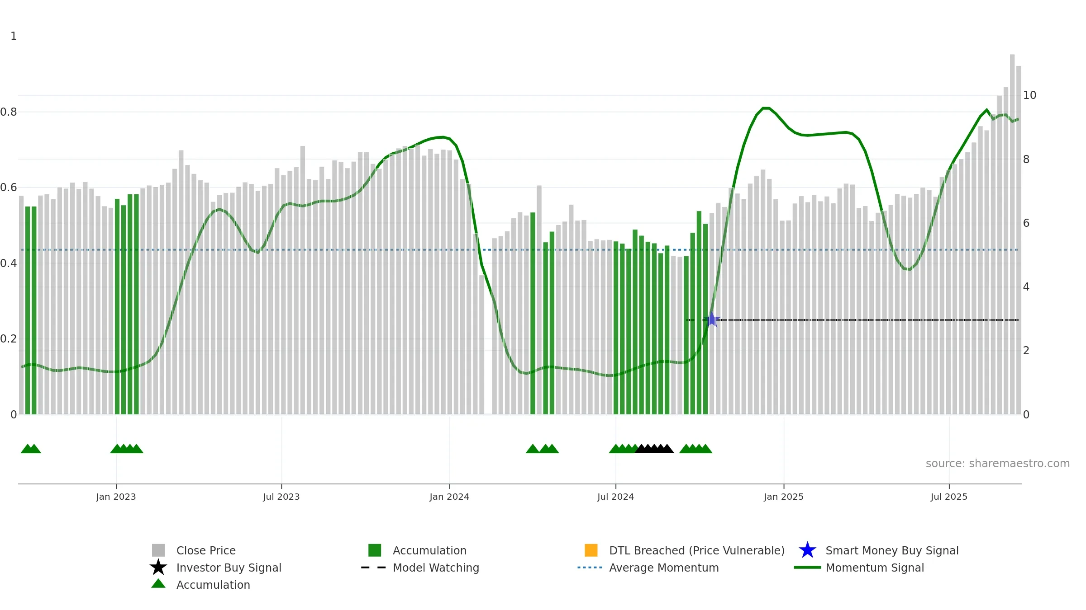Toggle the Momentum Signal legend label
The image size is (1086, 610).
point(875,568)
